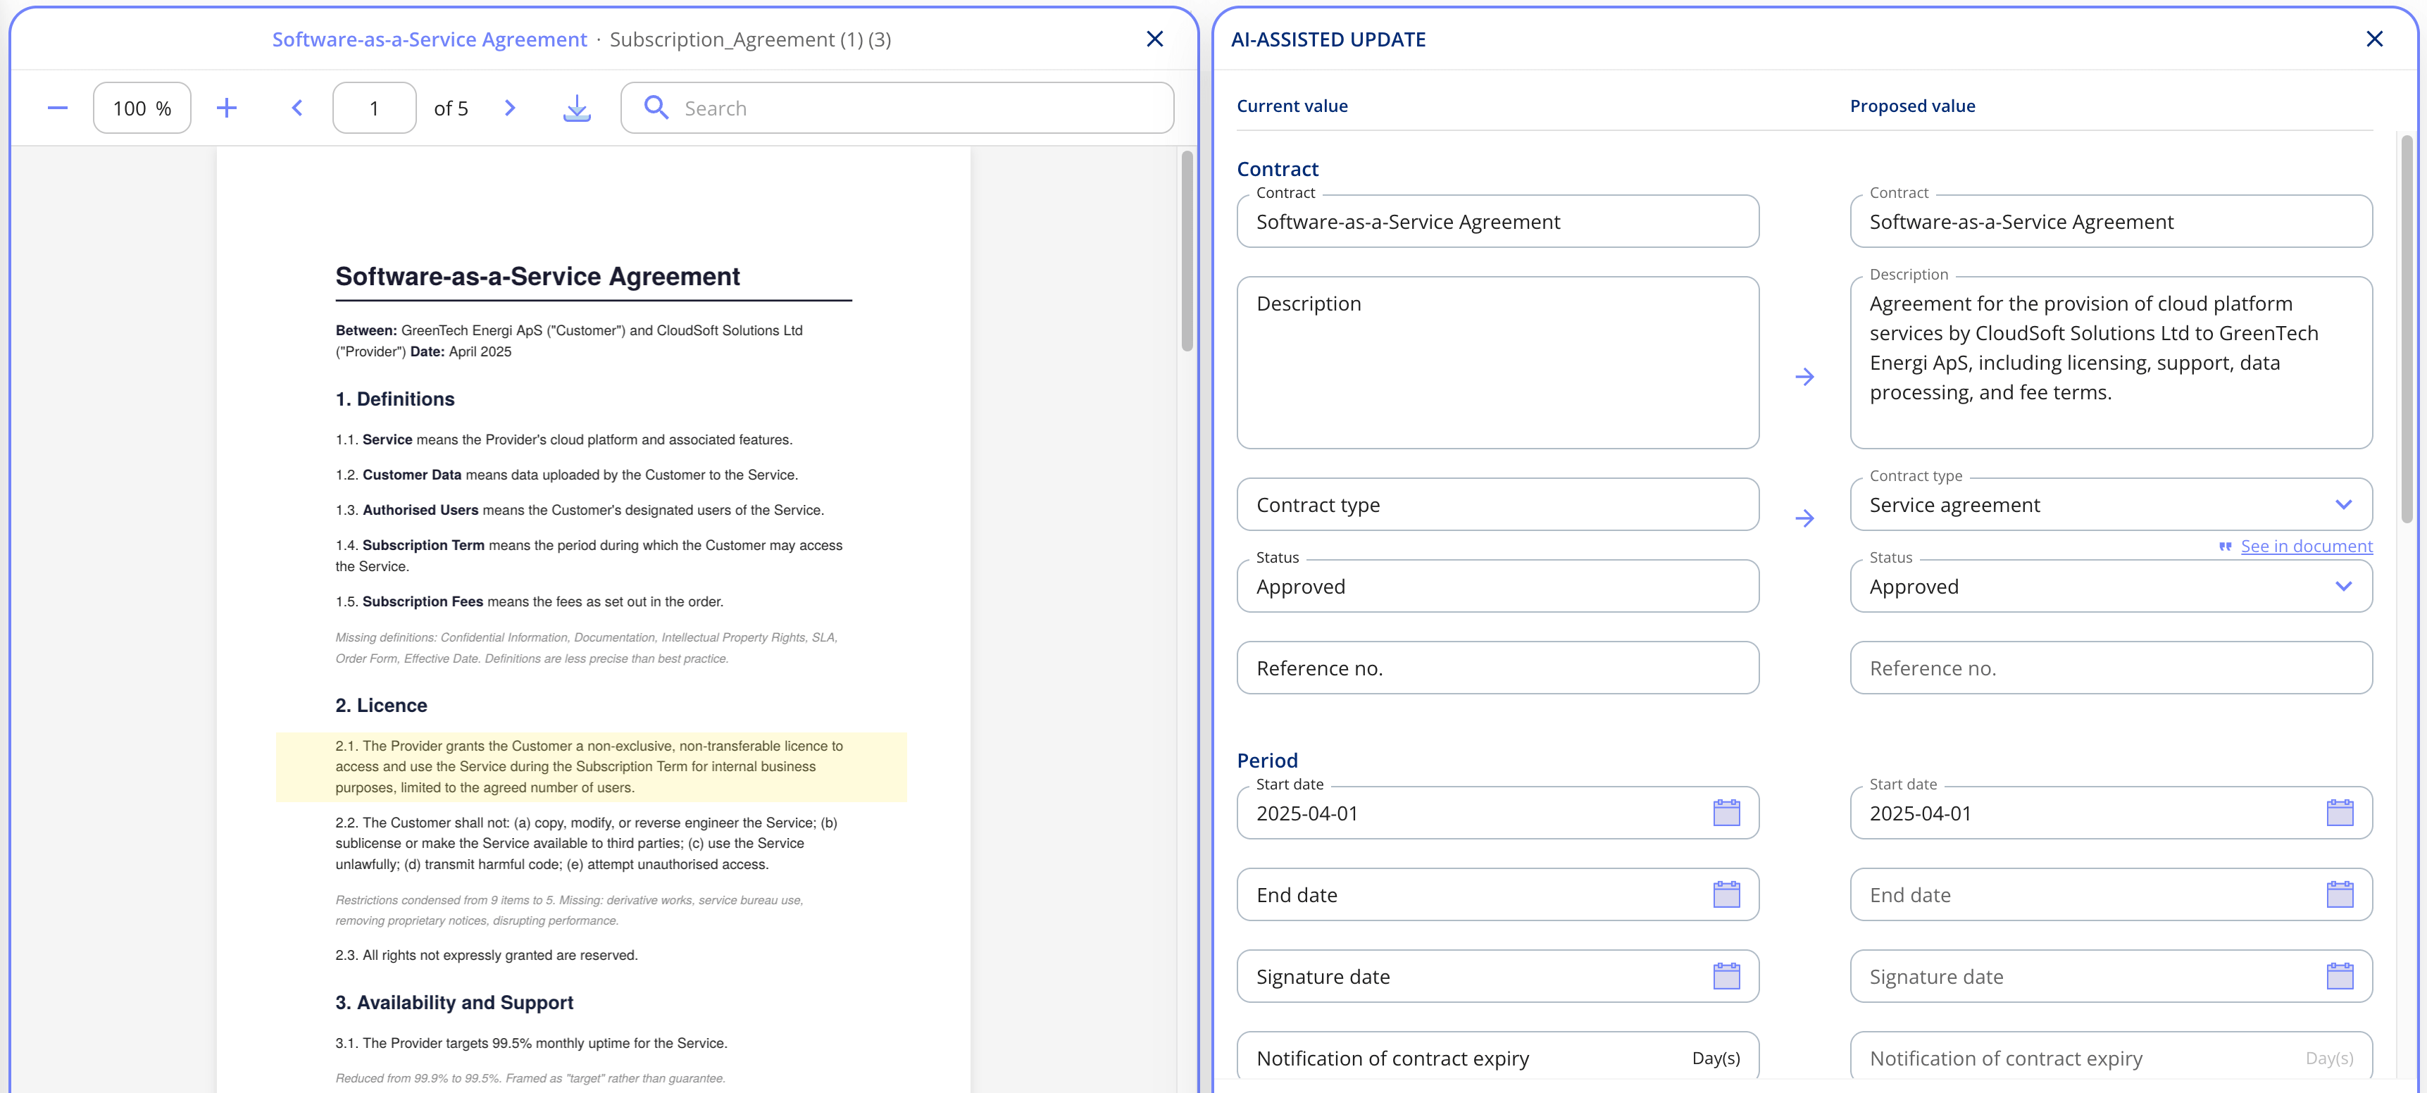Focus the document Search box
The width and height of the screenshot is (2427, 1093).
[897, 108]
